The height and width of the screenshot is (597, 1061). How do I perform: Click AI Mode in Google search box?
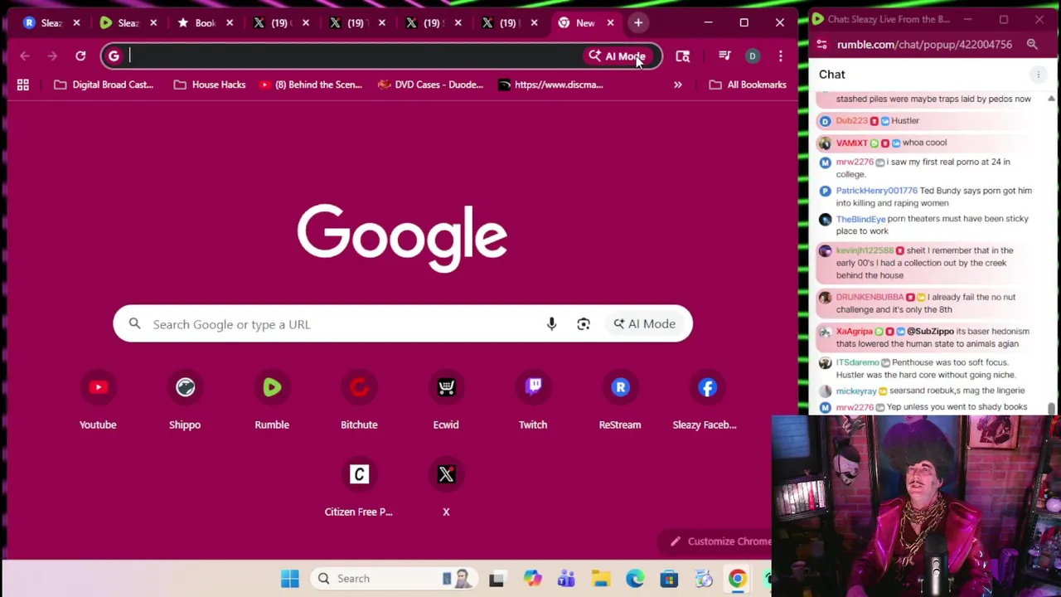point(644,324)
